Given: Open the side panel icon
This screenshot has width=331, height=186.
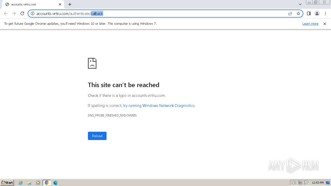Looking at the screenshot, I should (309, 13).
